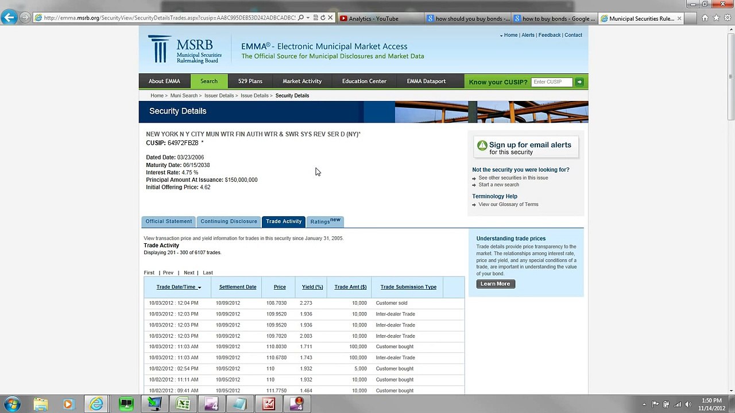Open the green network monitor taskbar icon

[126, 404]
